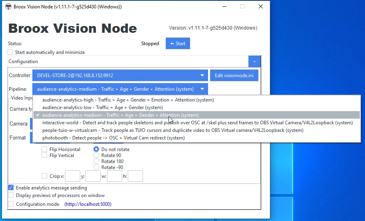
Task: Select the Do not rotate option
Action: [96, 149]
